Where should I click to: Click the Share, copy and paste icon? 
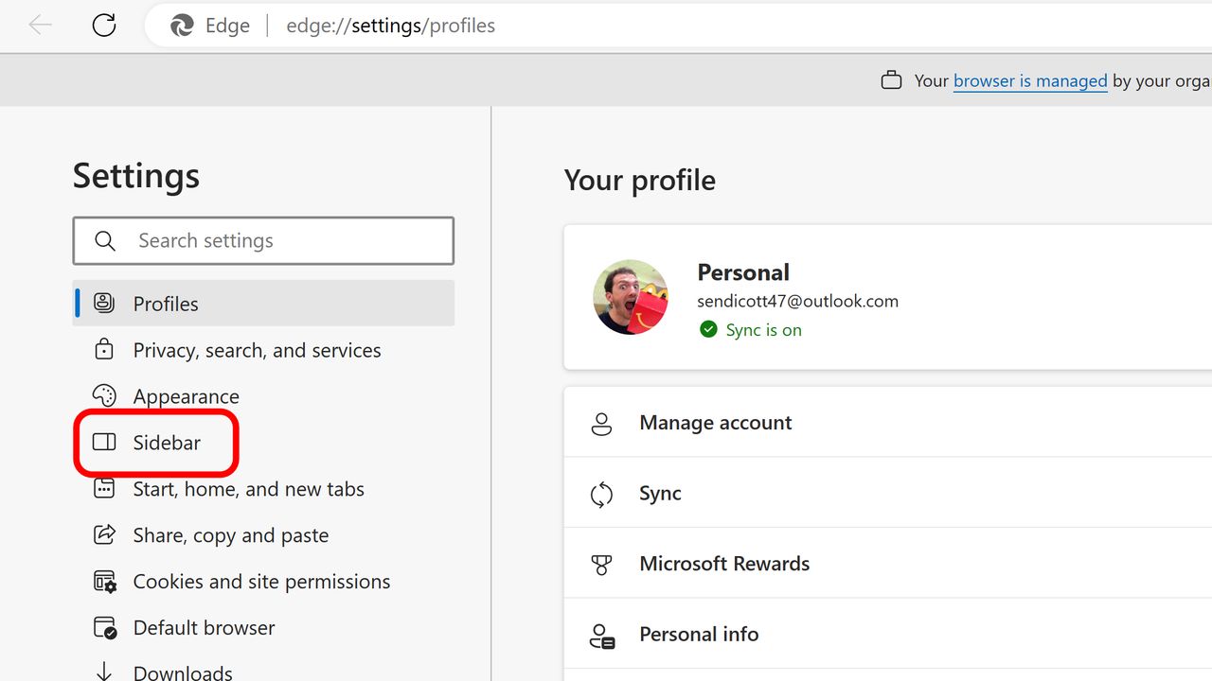coord(104,534)
